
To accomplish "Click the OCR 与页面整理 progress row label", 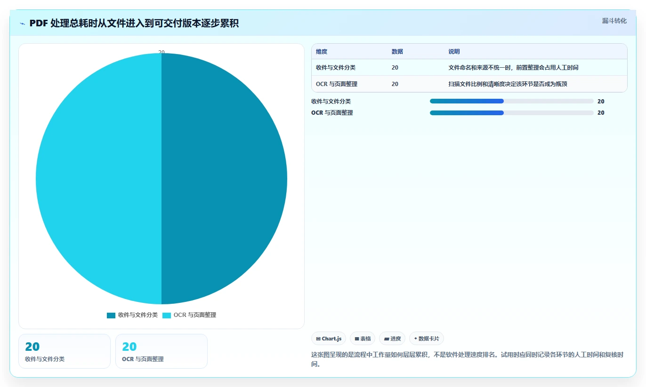I will click(x=332, y=113).
